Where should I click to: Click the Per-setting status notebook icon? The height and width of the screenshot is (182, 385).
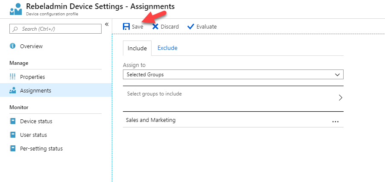(12, 148)
